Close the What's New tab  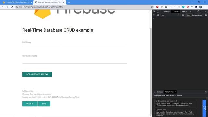175,92
